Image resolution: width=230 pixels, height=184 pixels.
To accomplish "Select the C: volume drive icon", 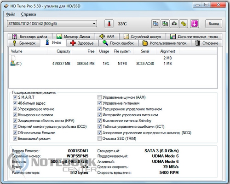I will [13, 63].
